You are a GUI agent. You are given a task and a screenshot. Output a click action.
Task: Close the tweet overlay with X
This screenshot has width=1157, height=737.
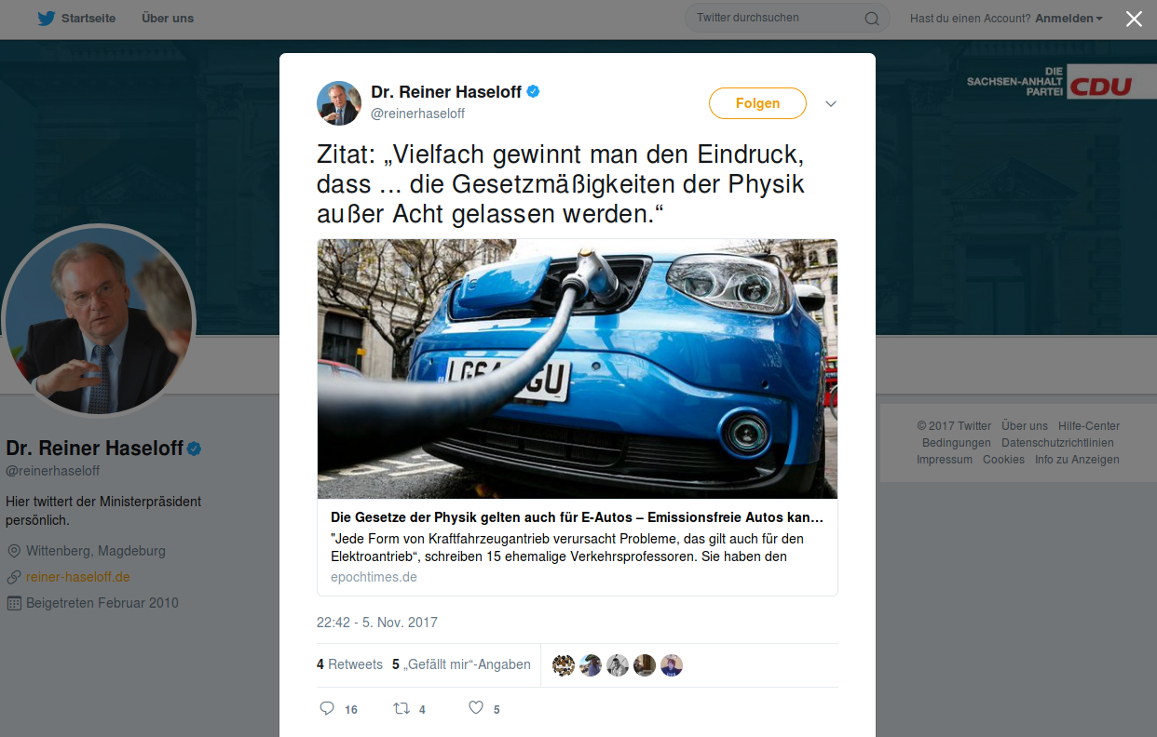(1134, 19)
